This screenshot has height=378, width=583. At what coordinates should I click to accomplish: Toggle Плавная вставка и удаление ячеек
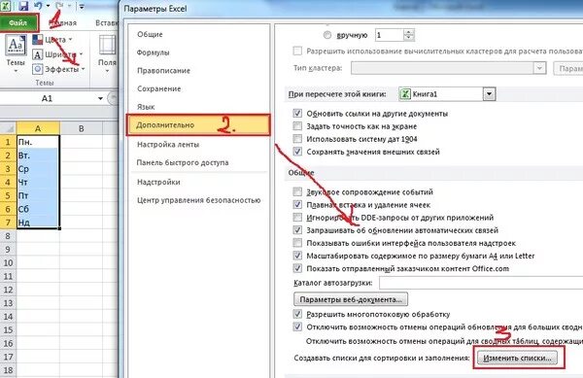[x=297, y=205]
